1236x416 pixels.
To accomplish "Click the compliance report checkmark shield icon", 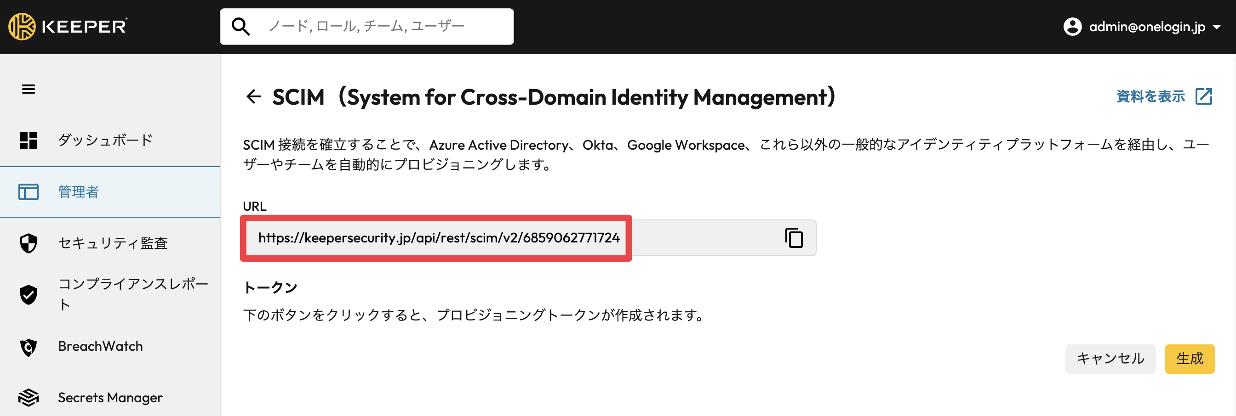I will [29, 294].
